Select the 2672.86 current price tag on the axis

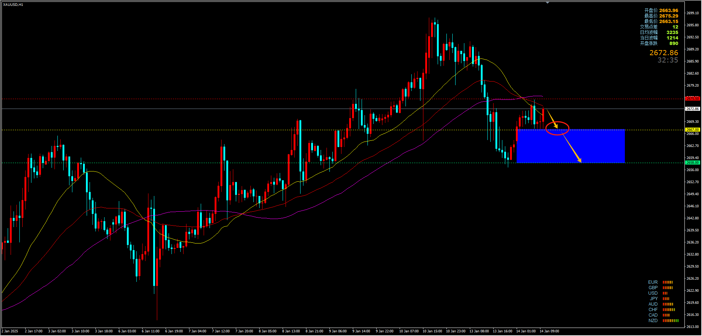[692, 109]
